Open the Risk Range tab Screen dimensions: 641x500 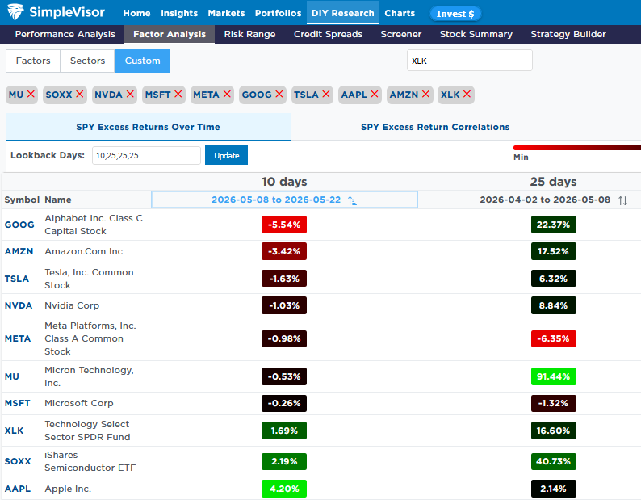(249, 34)
